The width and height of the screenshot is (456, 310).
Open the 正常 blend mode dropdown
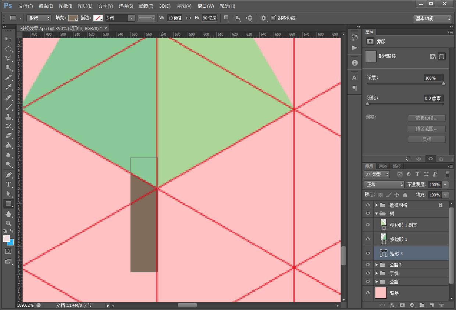[384, 185]
